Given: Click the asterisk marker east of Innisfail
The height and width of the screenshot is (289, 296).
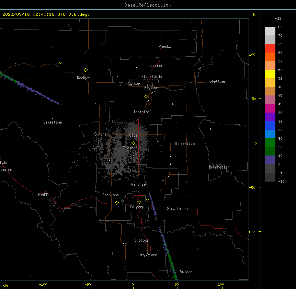Looking at the screenshot, I should click(x=172, y=104).
